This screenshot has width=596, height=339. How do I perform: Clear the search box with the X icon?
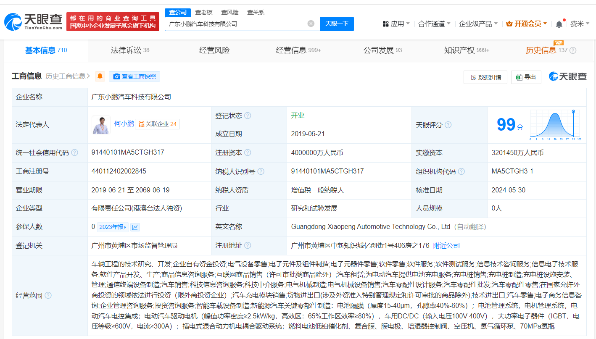click(311, 24)
